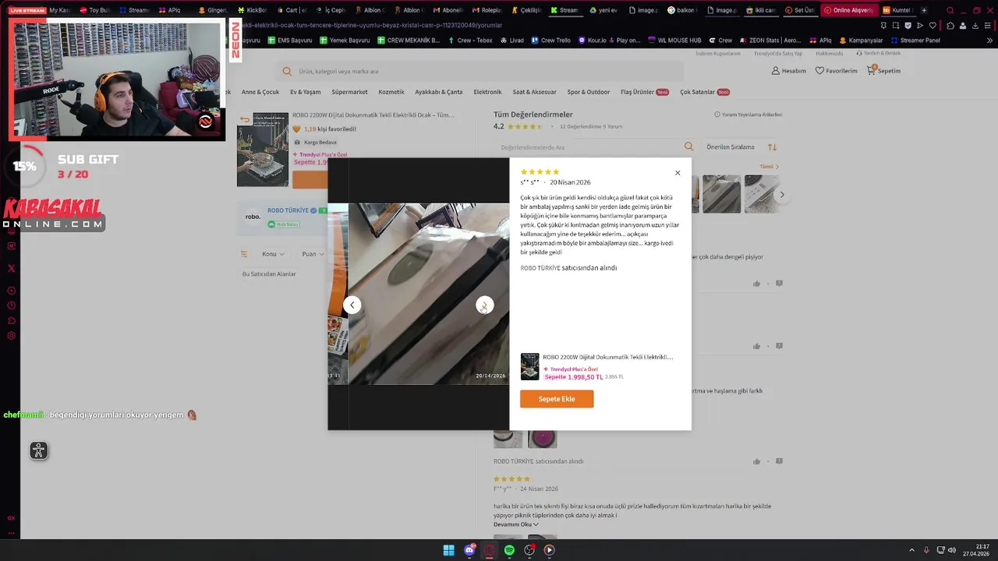Open the browser sidebar settings gear icon
998x561 pixels.
click(11, 336)
